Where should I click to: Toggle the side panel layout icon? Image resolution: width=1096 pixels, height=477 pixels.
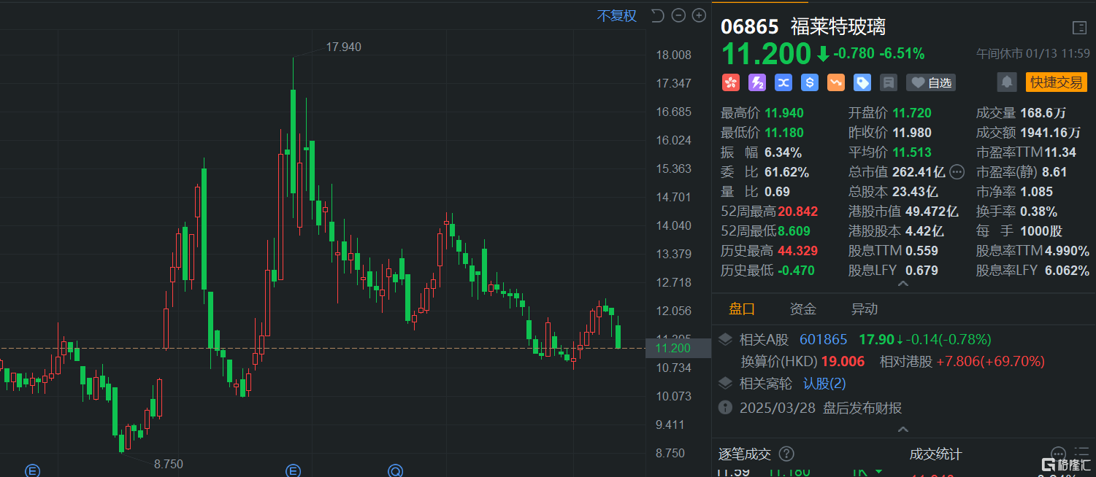[x=1079, y=28]
